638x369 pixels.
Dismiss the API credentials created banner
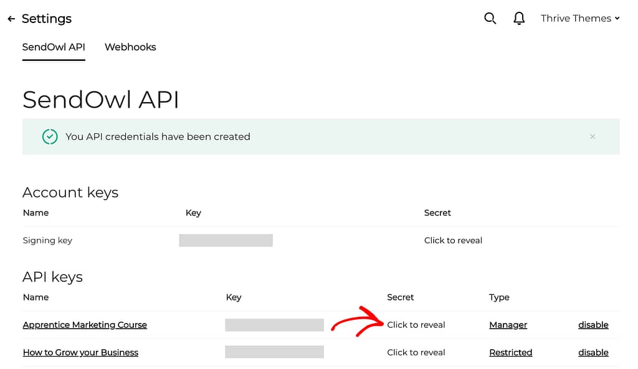point(593,136)
